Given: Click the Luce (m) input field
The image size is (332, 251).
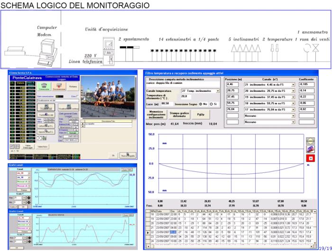Looking at the screenshot, I should 166,103.
